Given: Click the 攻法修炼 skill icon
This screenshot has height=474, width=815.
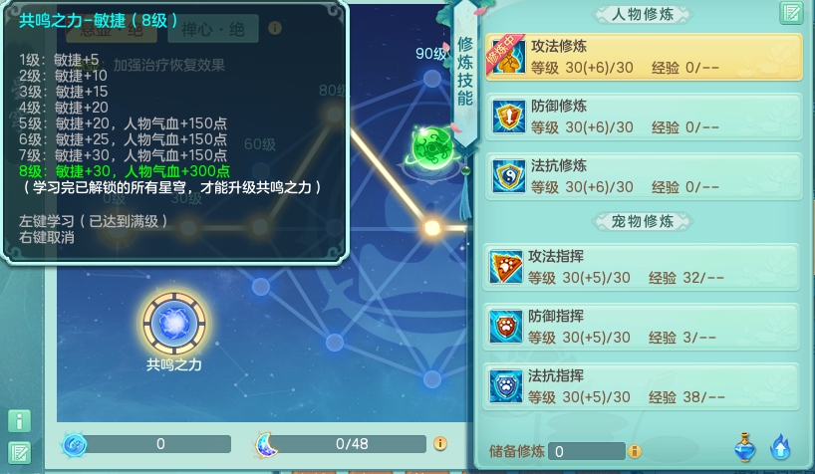Looking at the screenshot, I should coord(508,57).
